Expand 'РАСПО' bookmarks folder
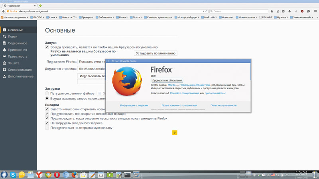 (x=37, y=18)
